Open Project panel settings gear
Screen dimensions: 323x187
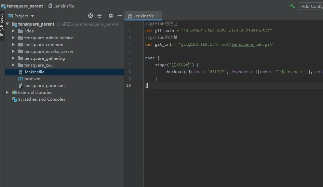tap(110, 16)
